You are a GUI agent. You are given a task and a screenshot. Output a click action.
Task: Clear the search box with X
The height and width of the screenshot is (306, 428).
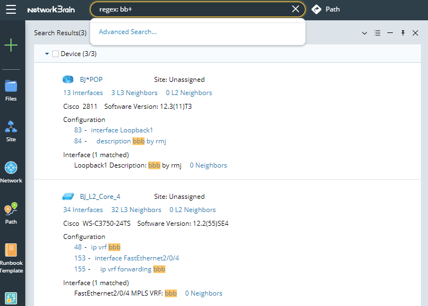click(296, 9)
